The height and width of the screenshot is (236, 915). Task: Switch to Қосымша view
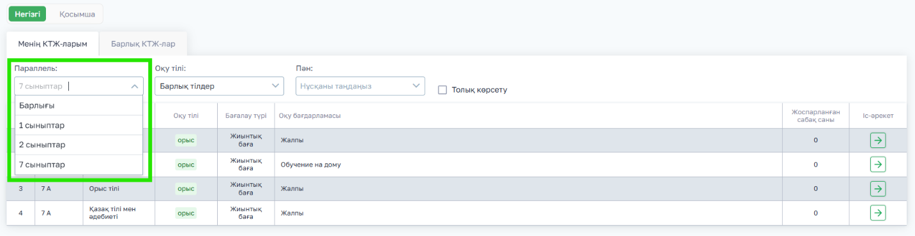(x=77, y=14)
